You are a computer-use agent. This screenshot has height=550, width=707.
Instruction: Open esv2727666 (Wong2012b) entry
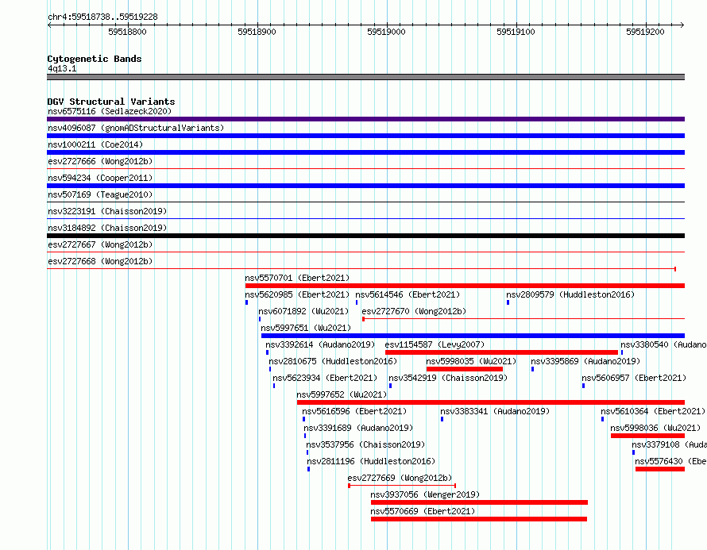(x=100, y=161)
